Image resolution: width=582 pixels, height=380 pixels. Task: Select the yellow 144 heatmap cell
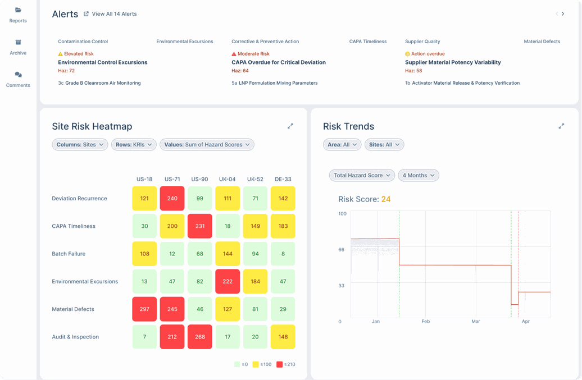pyautogui.click(x=228, y=254)
